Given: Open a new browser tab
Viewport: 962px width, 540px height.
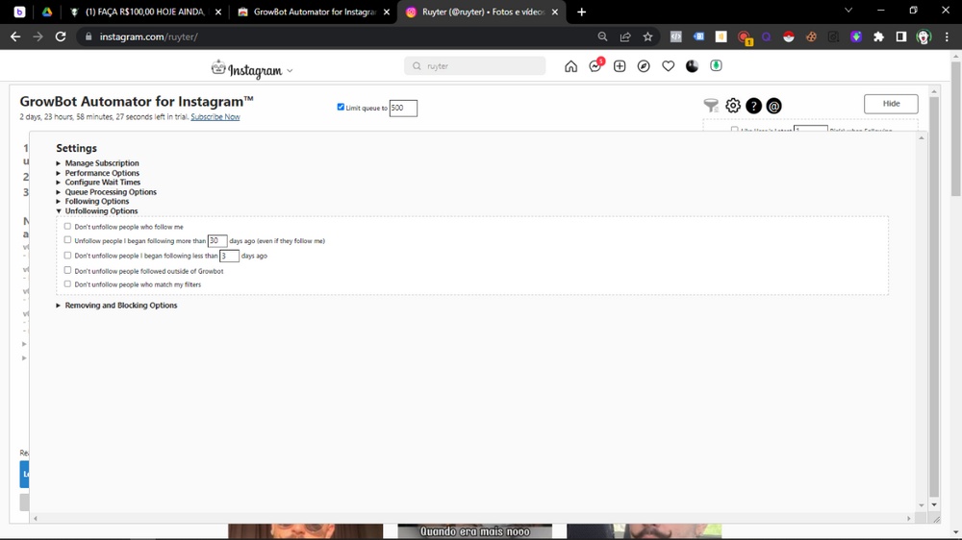Looking at the screenshot, I should [x=582, y=12].
